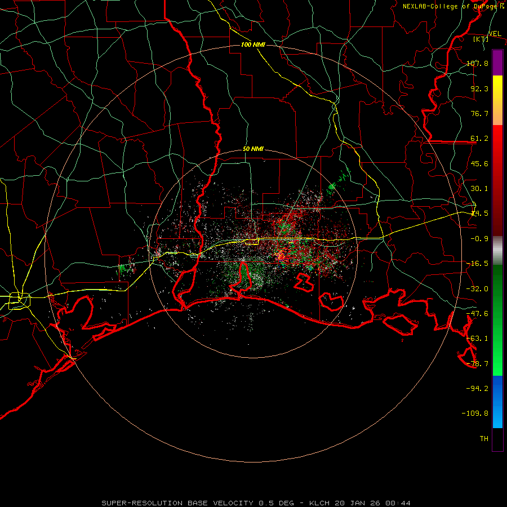Pick the green segment of velocity color bar

click(x=497, y=320)
